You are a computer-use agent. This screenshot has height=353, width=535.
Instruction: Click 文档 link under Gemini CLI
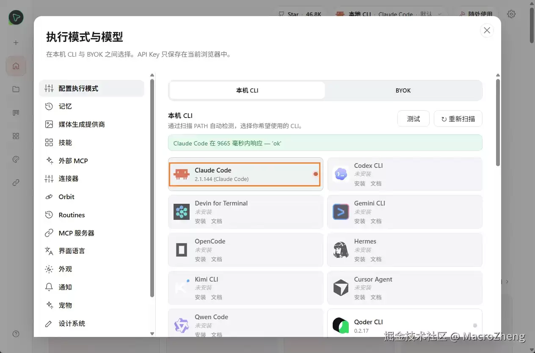376,221
